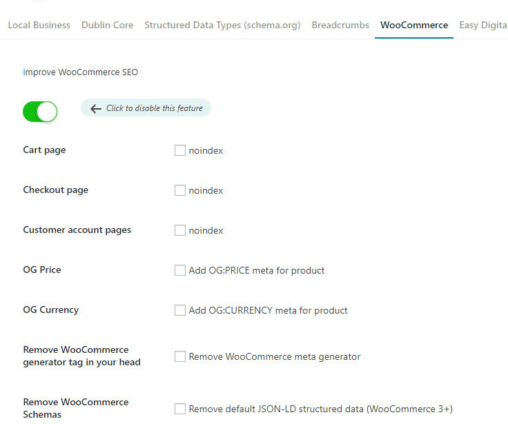
Task: Enable Remove default JSON-LD structured data
Action: (180, 409)
